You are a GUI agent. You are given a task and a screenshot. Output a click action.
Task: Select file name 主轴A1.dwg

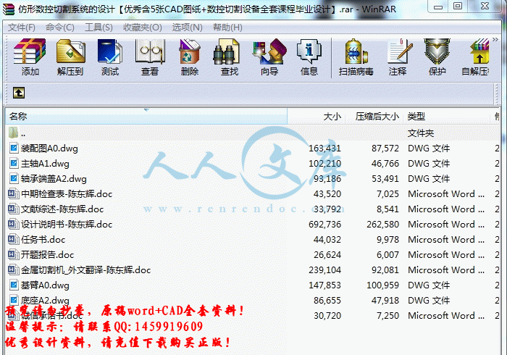tap(45, 164)
